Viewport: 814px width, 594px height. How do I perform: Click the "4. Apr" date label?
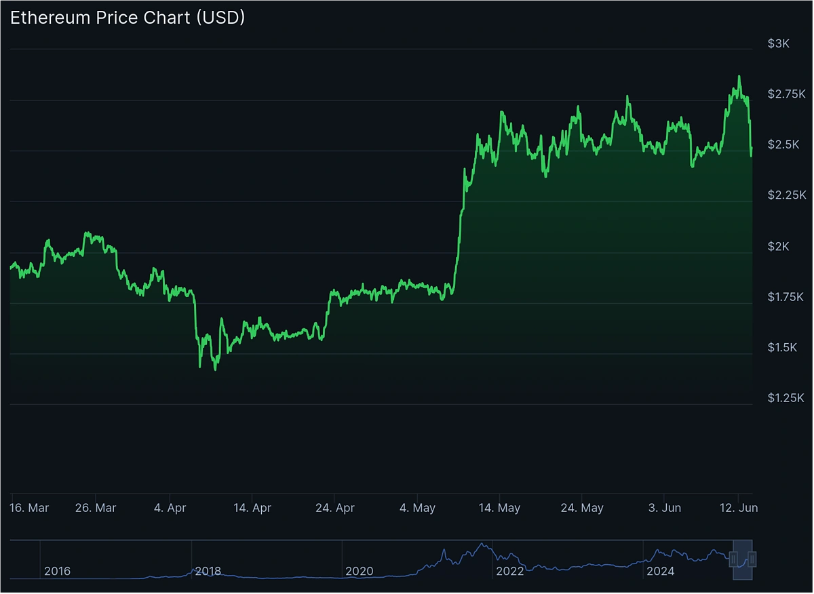click(170, 508)
